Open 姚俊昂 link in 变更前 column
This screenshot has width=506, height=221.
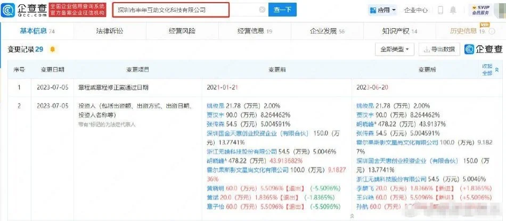pyautogui.click(x=215, y=105)
